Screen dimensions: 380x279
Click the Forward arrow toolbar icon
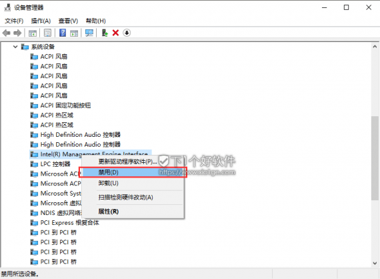[x=17, y=33]
